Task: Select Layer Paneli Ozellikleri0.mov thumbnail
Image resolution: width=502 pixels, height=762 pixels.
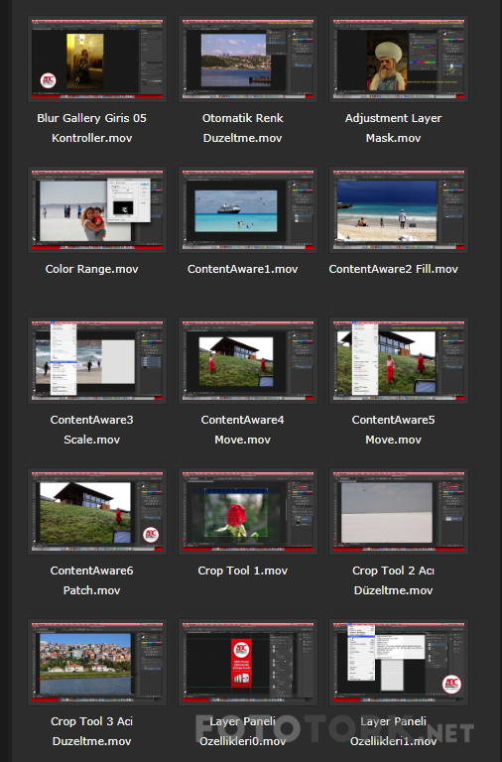Action: click(248, 662)
